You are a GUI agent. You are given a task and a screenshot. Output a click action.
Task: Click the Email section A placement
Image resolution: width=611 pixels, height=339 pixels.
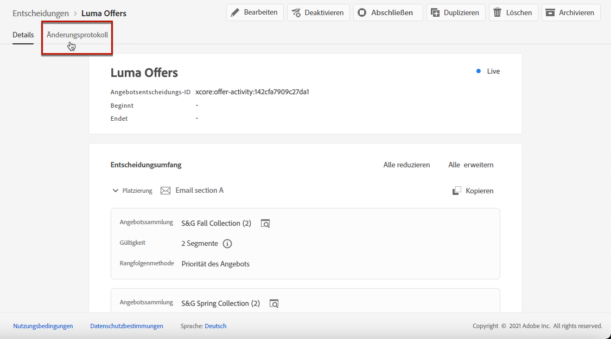199,190
